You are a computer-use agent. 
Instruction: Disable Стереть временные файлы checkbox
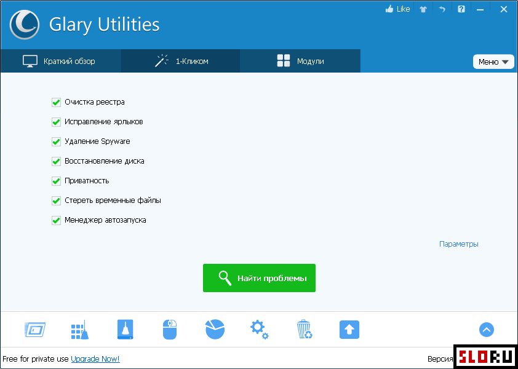click(x=56, y=200)
